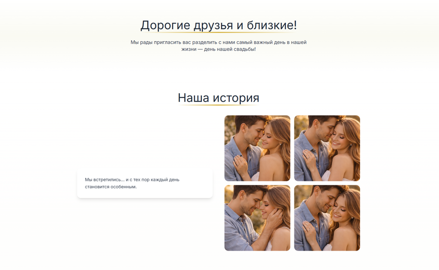
Task: Click the woman's smile in the bottom-right photo
Action: point(336,216)
